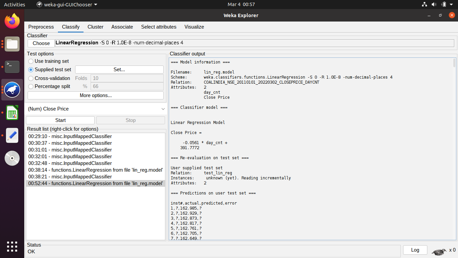The image size is (458, 258).
Task: Switch to the Cluster tab
Action: pyautogui.click(x=95, y=27)
